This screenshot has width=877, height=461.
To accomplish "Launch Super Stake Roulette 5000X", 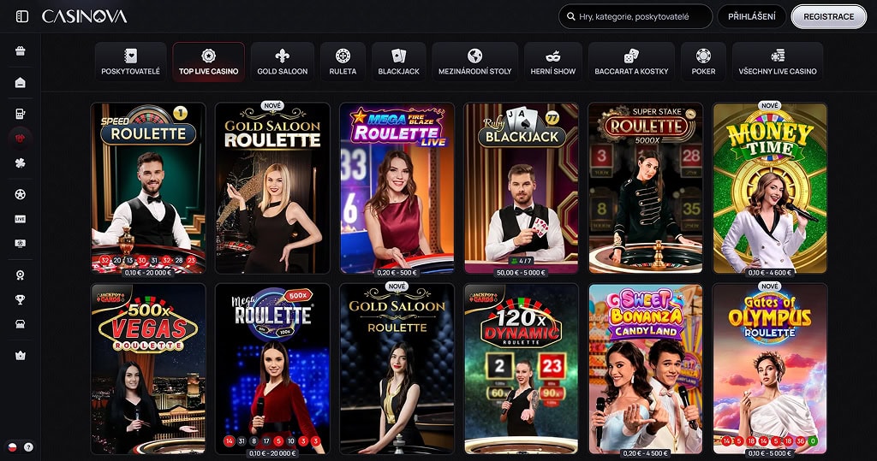I will [x=646, y=188].
